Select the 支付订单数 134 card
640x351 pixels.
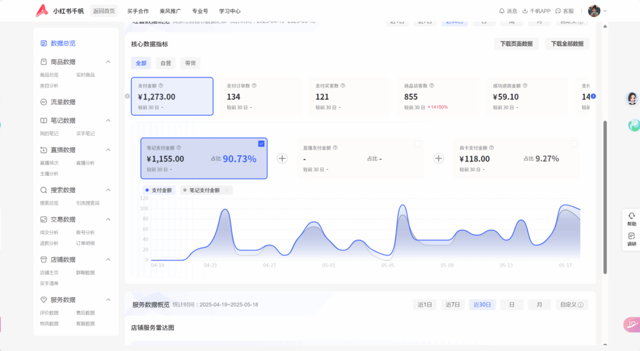click(x=261, y=96)
